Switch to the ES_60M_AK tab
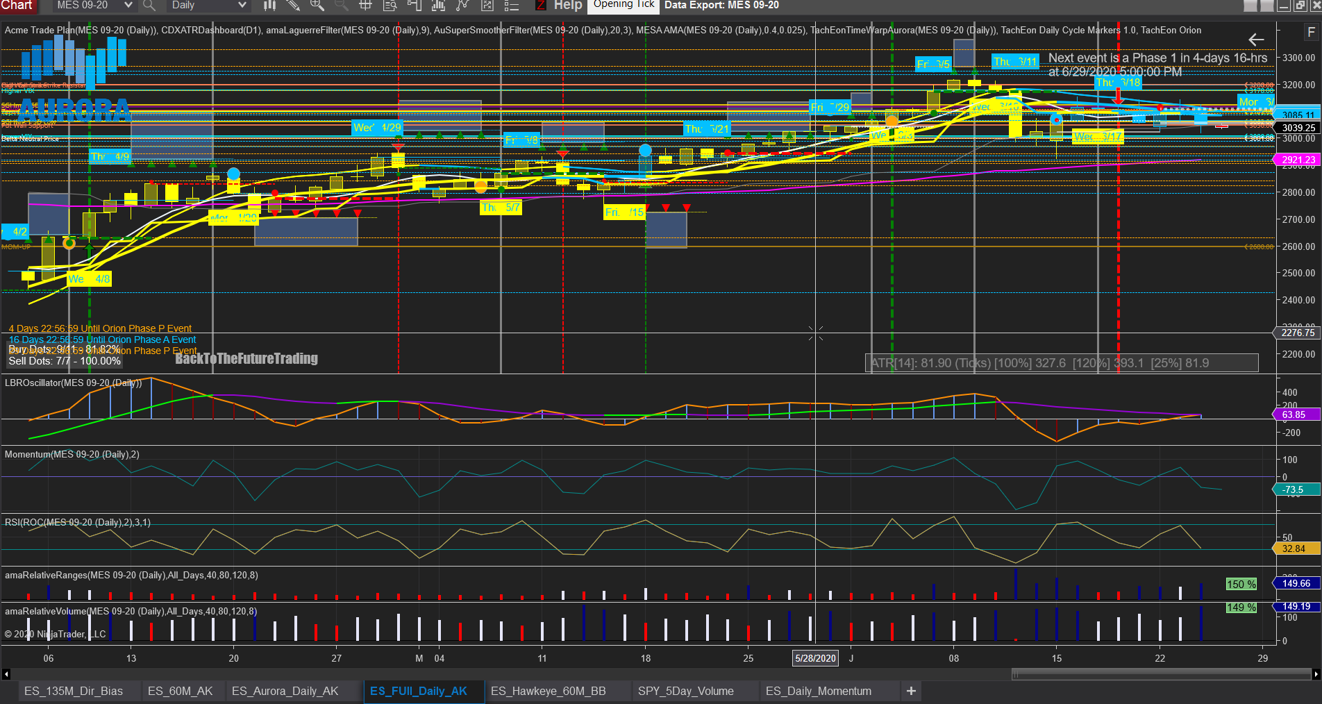Image resolution: width=1322 pixels, height=704 pixels. (x=181, y=691)
